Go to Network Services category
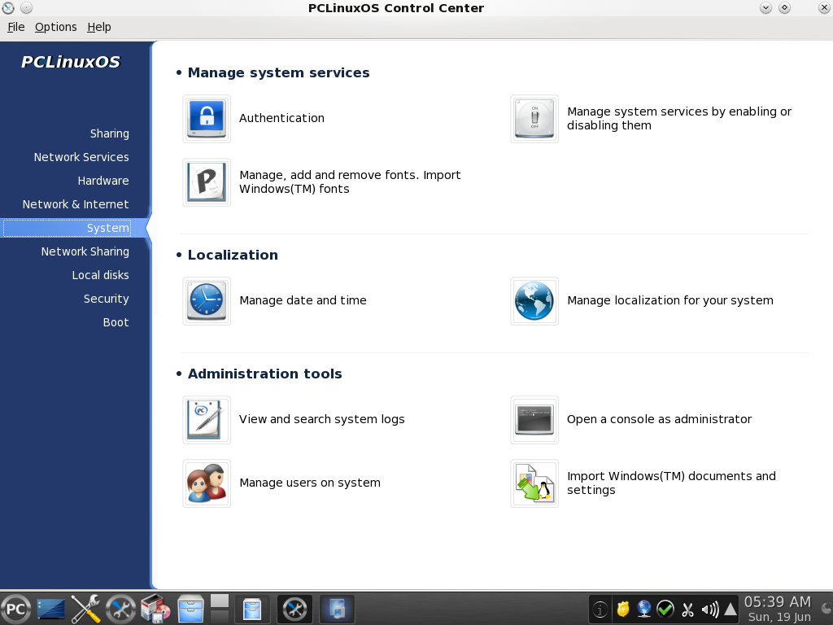Image resolution: width=833 pixels, height=625 pixels. click(x=81, y=157)
